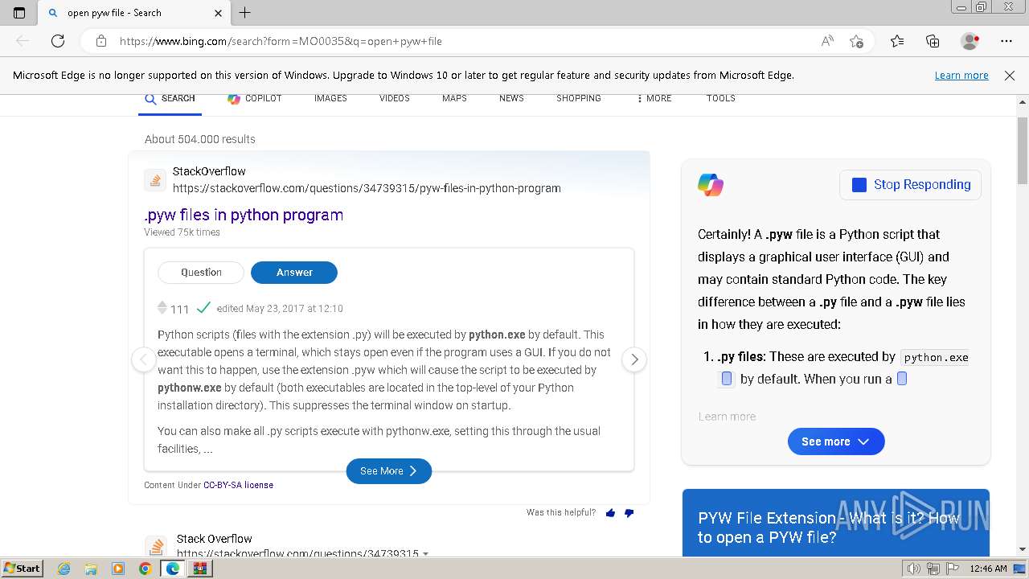Open Collections panel
Image resolution: width=1029 pixels, height=579 pixels.
click(x=933, y=41)
